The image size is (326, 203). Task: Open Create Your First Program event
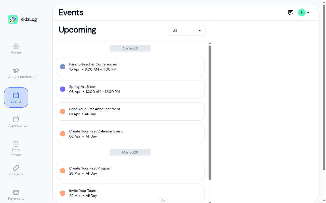pyautogui.click(x=130, y=171)
